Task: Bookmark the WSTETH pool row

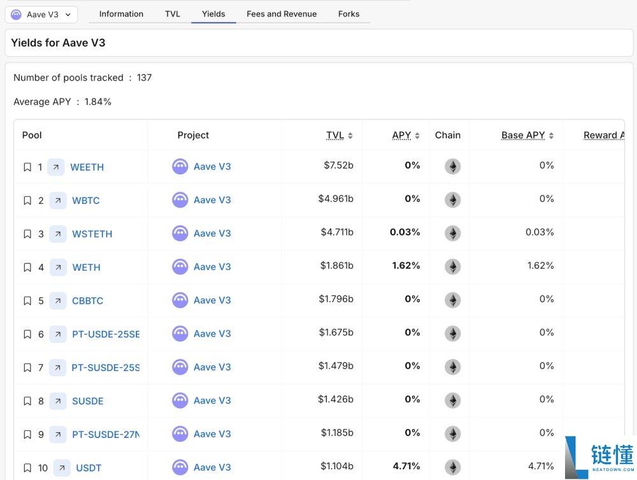Action: click(27, 234)
